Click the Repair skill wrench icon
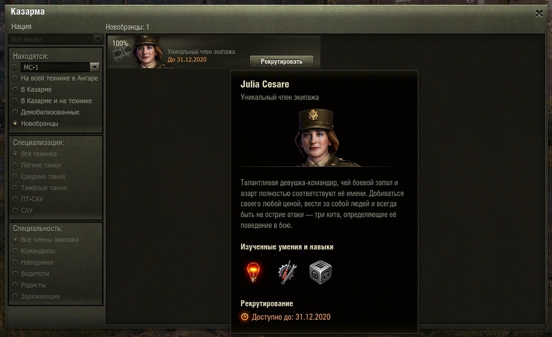 (287, 272)
